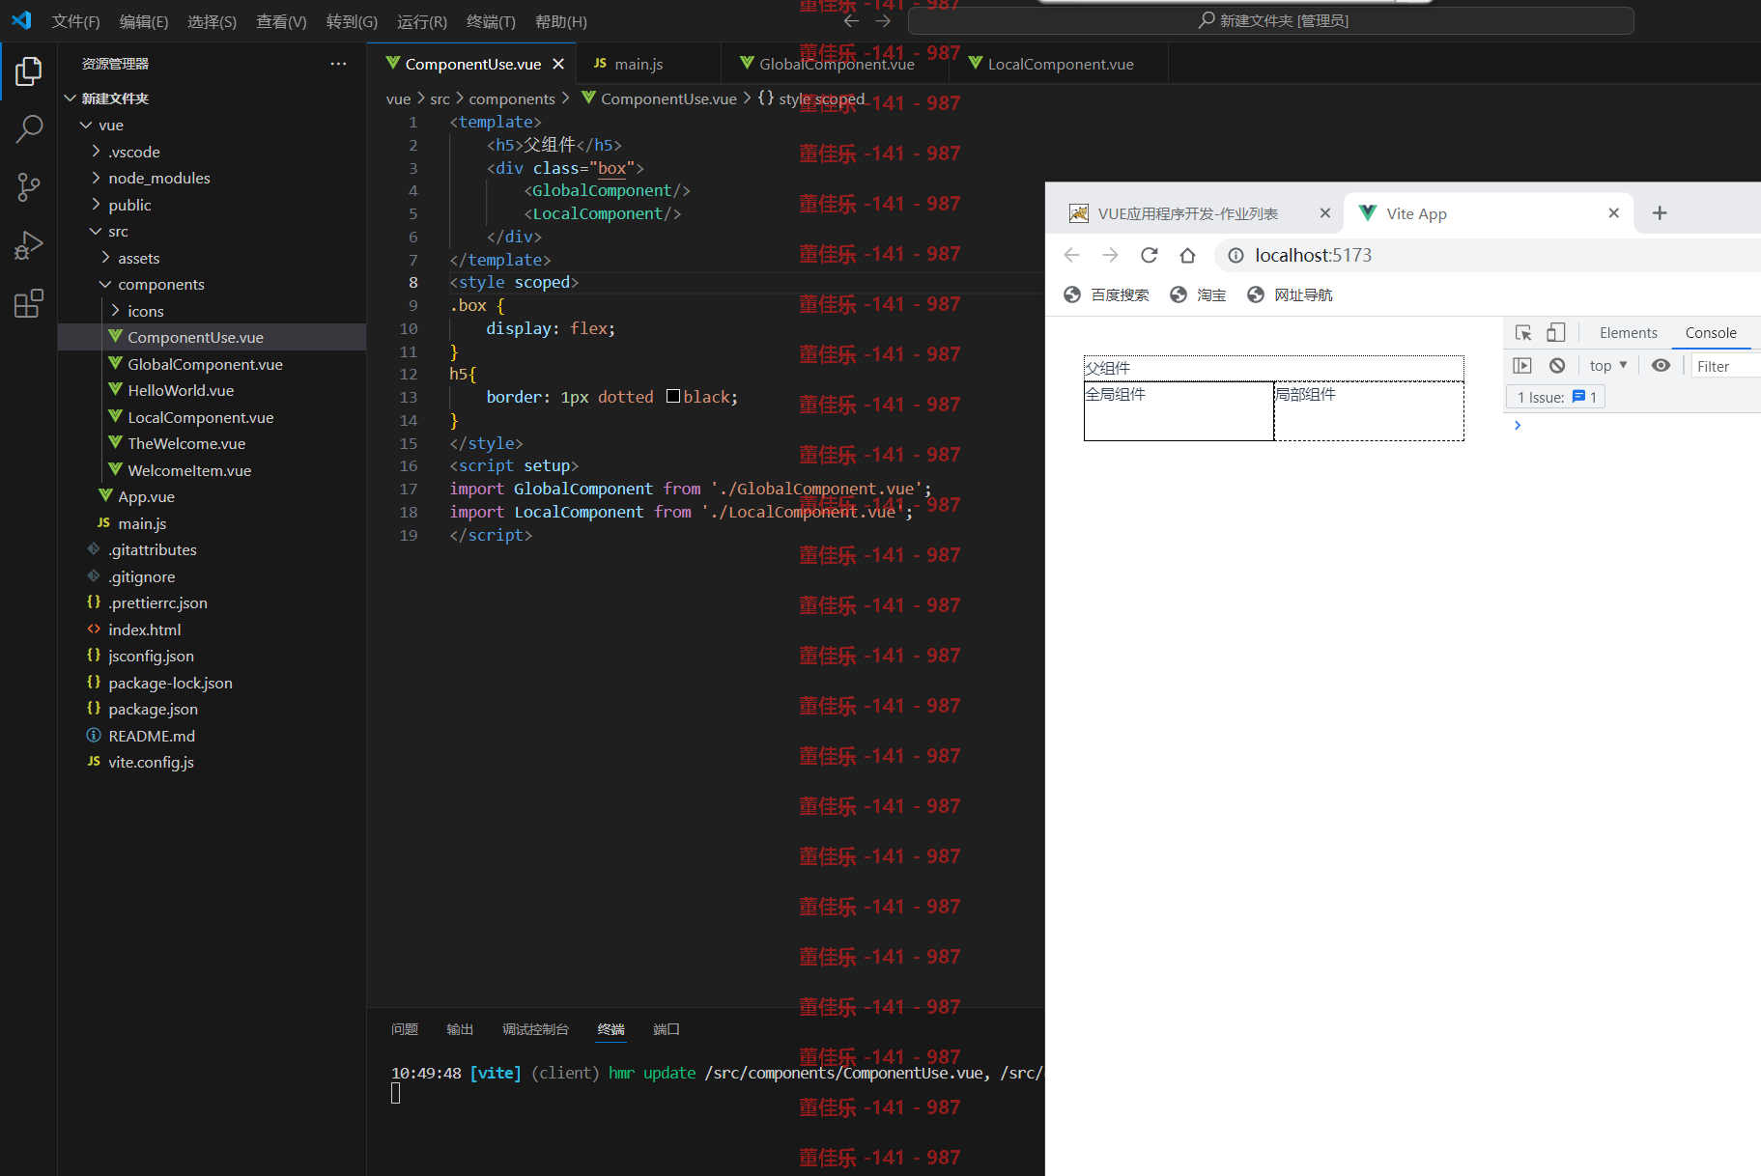This screenshot has height=1176, width=1761.
Task: Open a new browser tab
Action: click(1660, 213)
